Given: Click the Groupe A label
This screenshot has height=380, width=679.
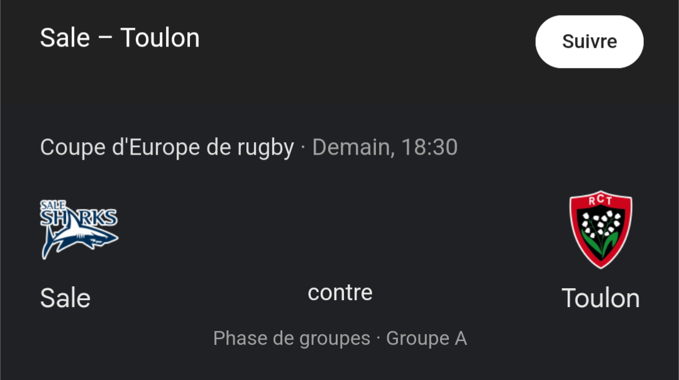Looking at the screenshot, I should (x=426, y=338).
